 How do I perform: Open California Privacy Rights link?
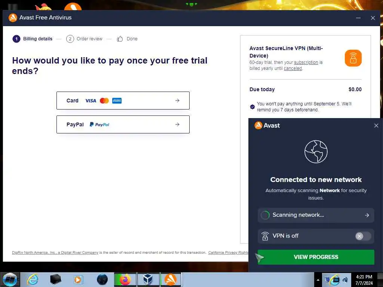click(229, 253)
